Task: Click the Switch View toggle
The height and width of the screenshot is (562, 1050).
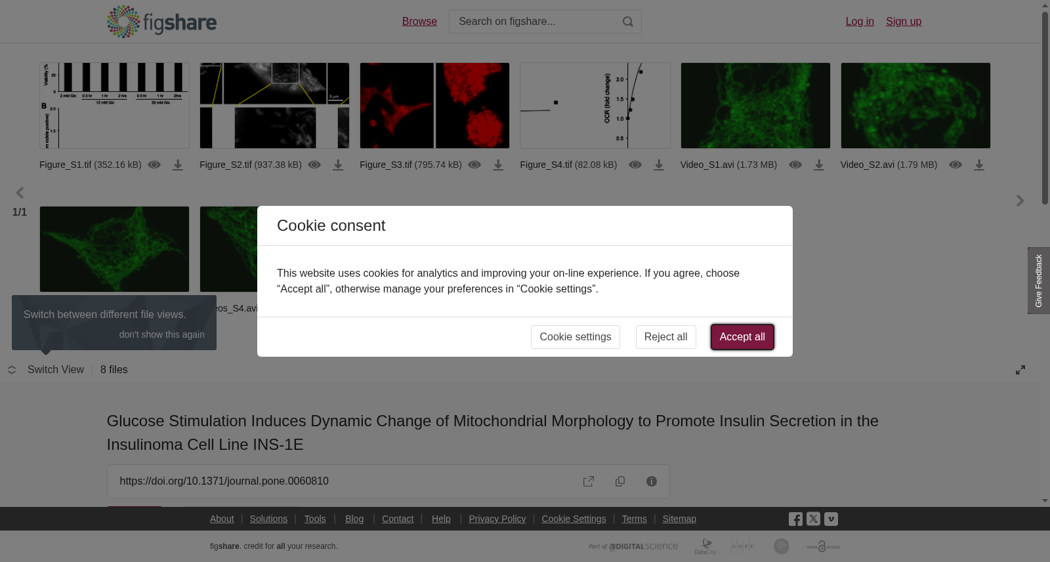Action: (46, 370)
